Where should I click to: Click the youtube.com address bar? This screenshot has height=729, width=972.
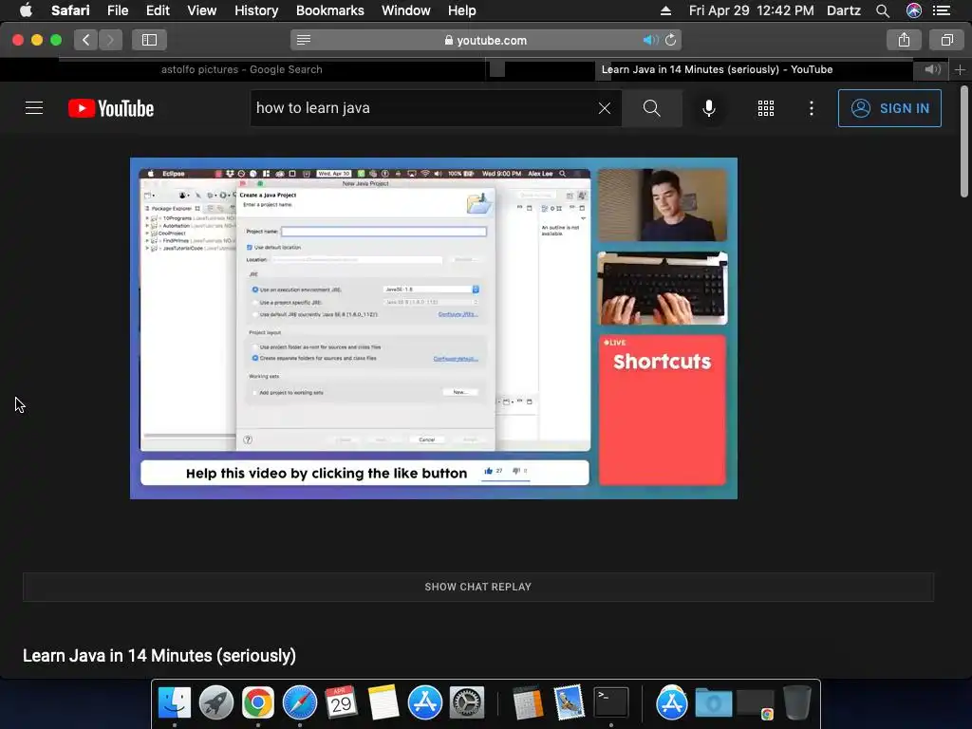(x=485, y=40)
